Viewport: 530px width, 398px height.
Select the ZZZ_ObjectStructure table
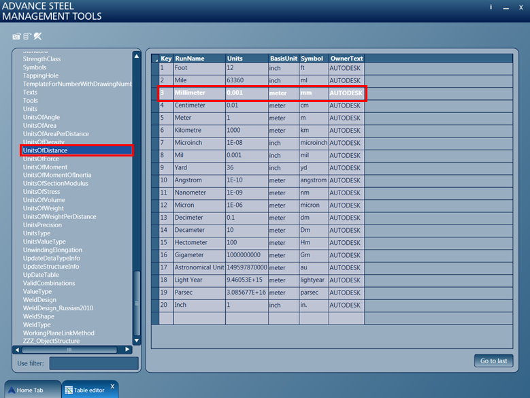tap(52, 341)
